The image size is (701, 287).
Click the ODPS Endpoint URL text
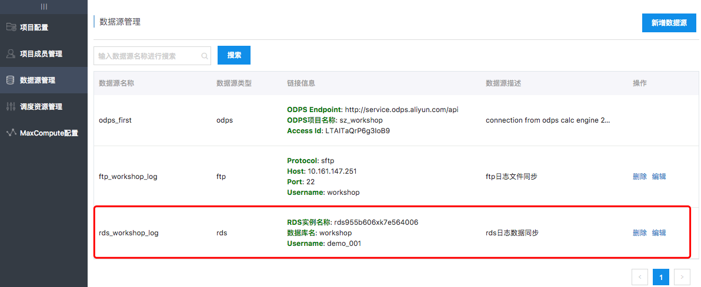pos(373,109)
